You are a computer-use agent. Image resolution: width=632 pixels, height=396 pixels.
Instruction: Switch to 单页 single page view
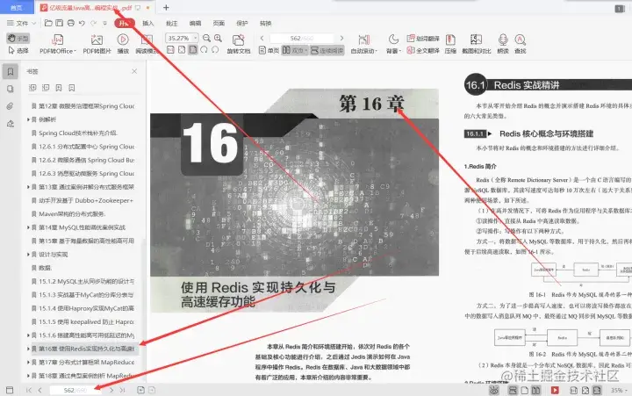point(269,50)
